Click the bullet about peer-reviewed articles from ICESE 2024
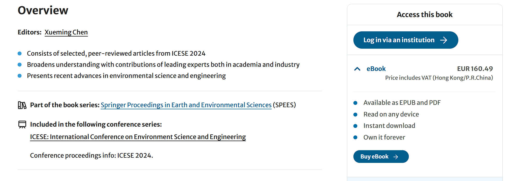The width and height of the screenshot is (506, 181). (x=116, y=54)
